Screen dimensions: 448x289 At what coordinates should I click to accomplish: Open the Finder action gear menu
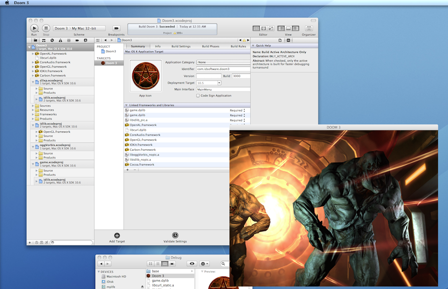coord(204,264)
